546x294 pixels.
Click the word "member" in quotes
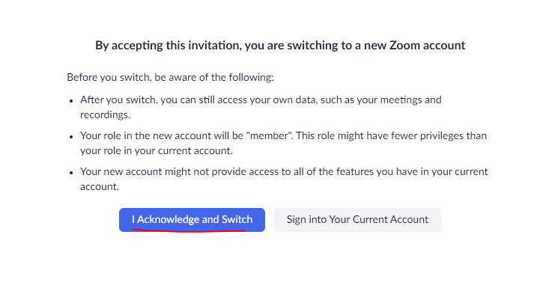click(270, 135)
